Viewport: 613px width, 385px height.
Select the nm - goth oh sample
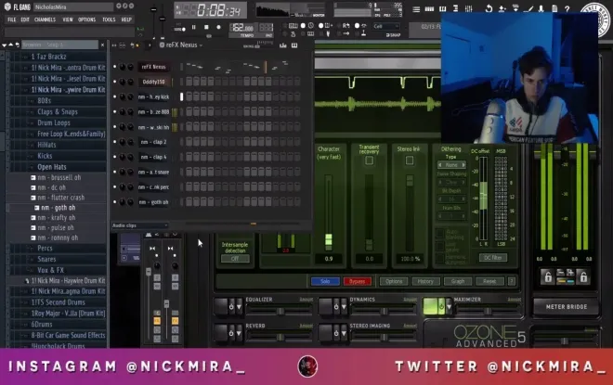pos(58,208)
